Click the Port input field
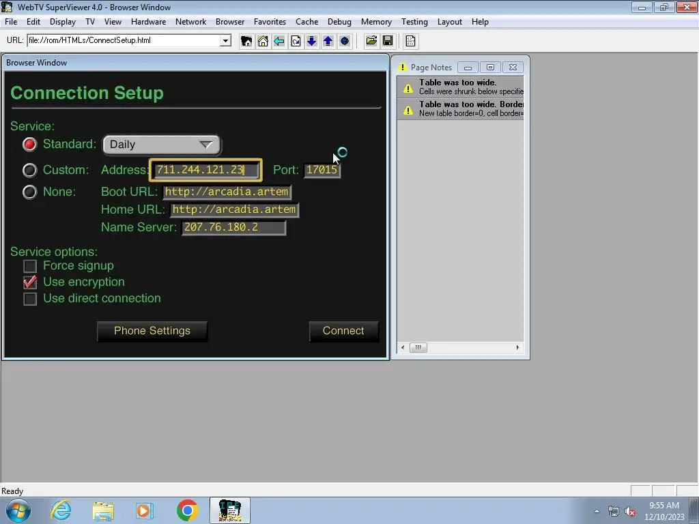 (322, 170)
